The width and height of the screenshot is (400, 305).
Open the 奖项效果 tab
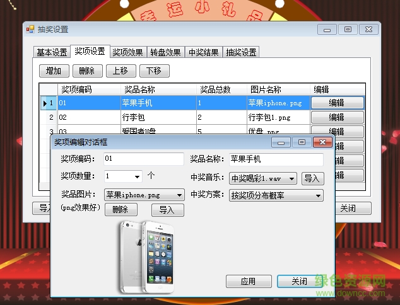tap(128, 52)
